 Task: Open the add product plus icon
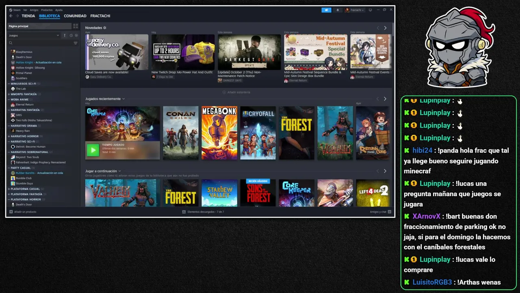(x=11, y=212)
